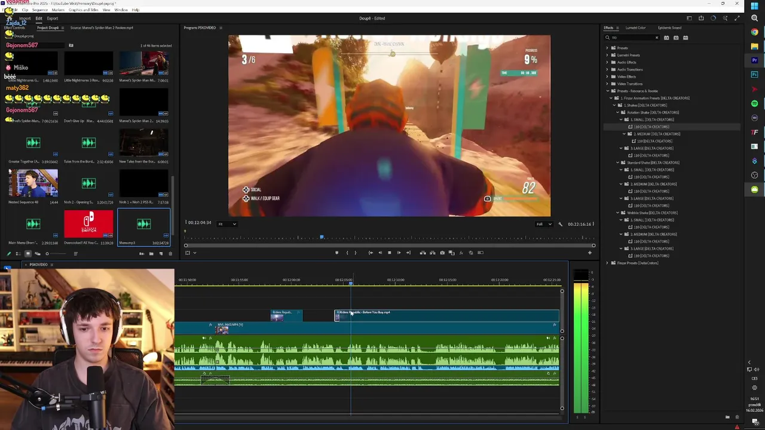Select the Nested Sequence 48 thumbnail
Viewport: 765px width, 430px height.
coord(33,183)
